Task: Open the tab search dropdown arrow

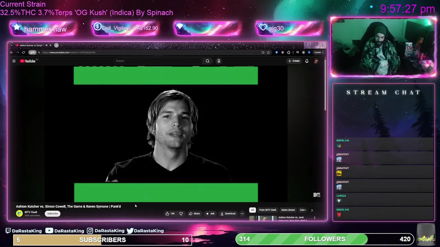Action: tap(11, 45)
